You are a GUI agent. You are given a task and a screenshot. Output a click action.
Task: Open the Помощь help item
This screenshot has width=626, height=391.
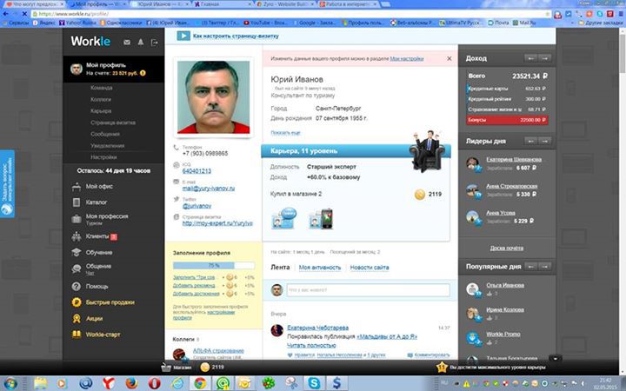point(97,286)
